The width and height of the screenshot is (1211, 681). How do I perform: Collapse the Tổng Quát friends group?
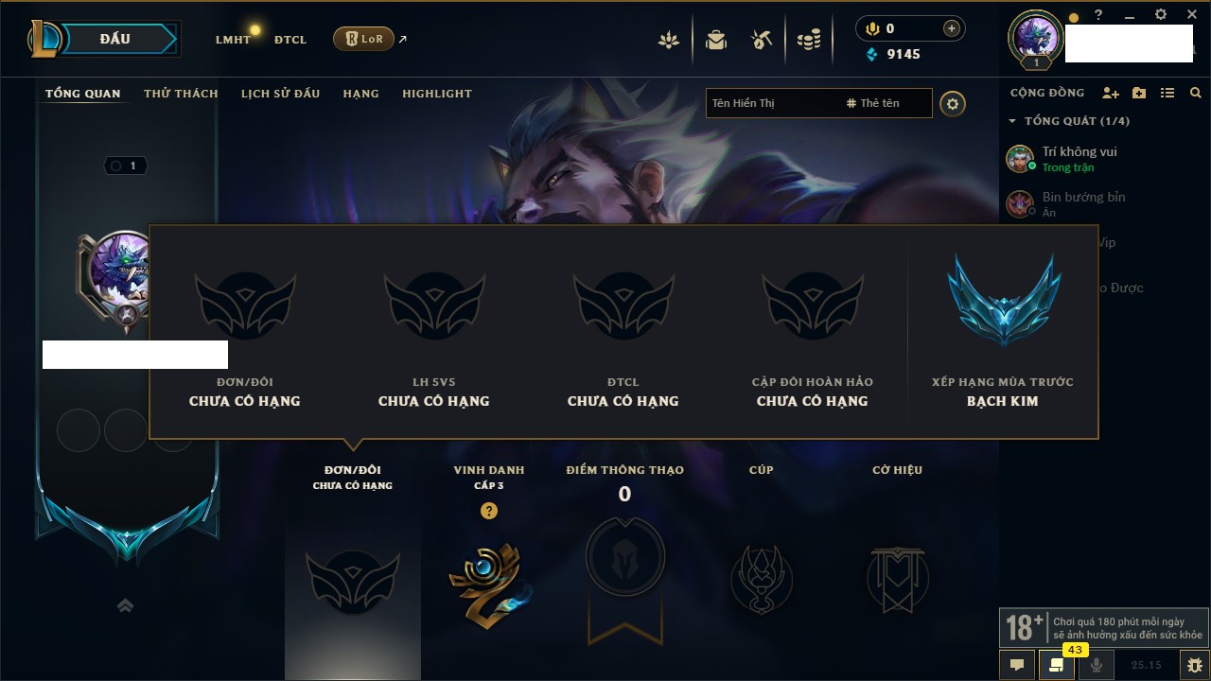1012,121
